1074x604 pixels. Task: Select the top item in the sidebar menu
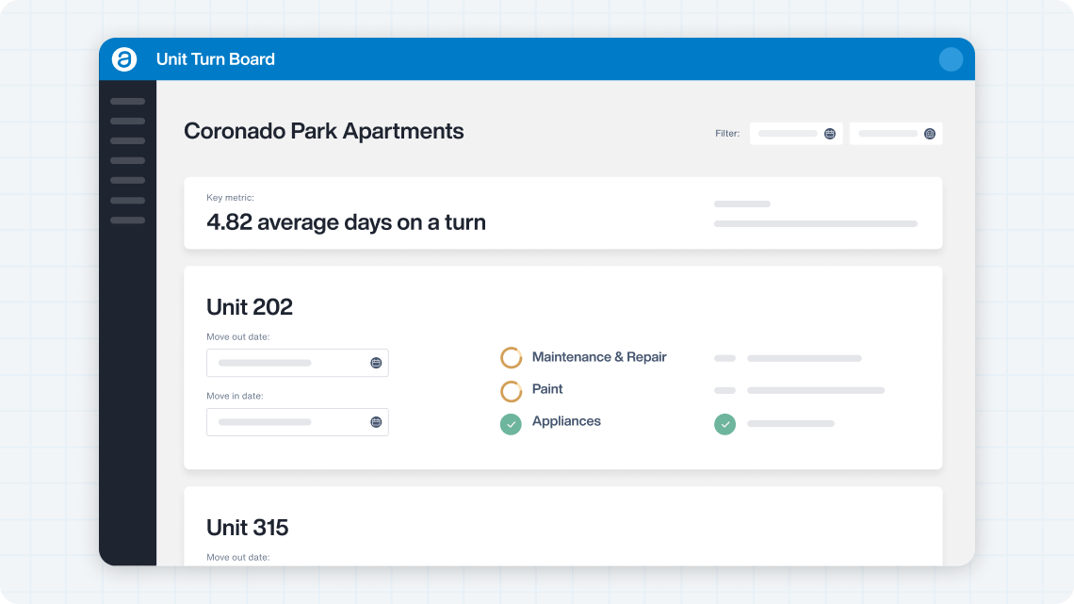127,102
